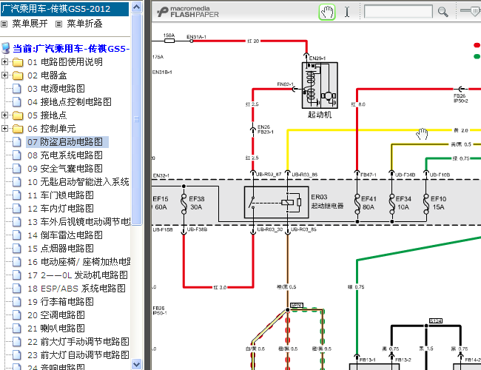This screenshot has width=481, height=370.
Task: Click 菜单折叠 to collapse all menus
Action: point(84,24)
